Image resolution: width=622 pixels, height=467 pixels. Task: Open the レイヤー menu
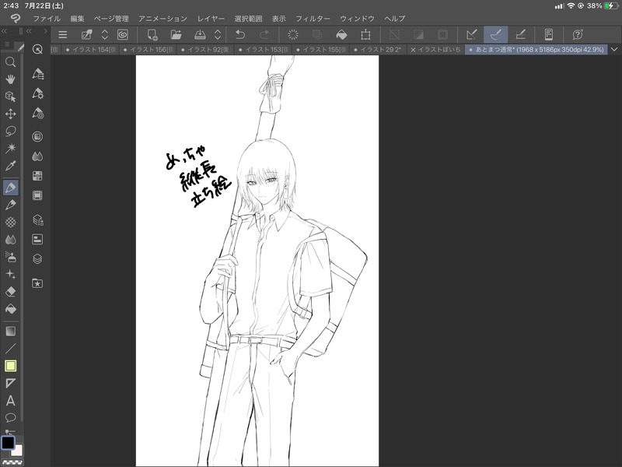pyautogui.click(x=211, y=18)
